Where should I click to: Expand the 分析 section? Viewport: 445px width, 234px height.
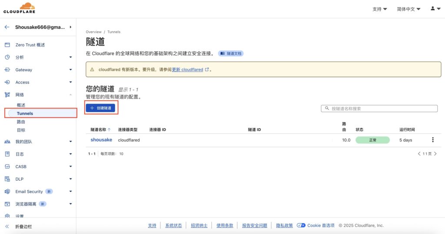click(70, 57)
